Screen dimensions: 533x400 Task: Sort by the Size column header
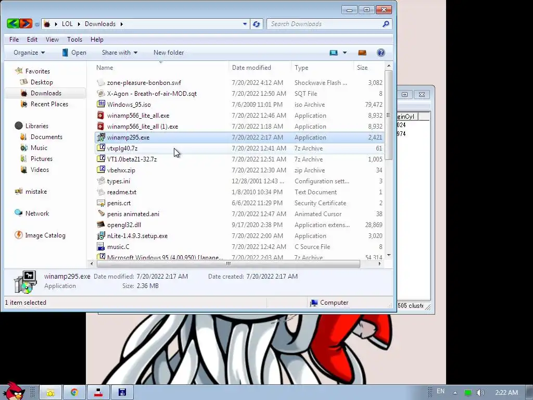tap(369, 67)
